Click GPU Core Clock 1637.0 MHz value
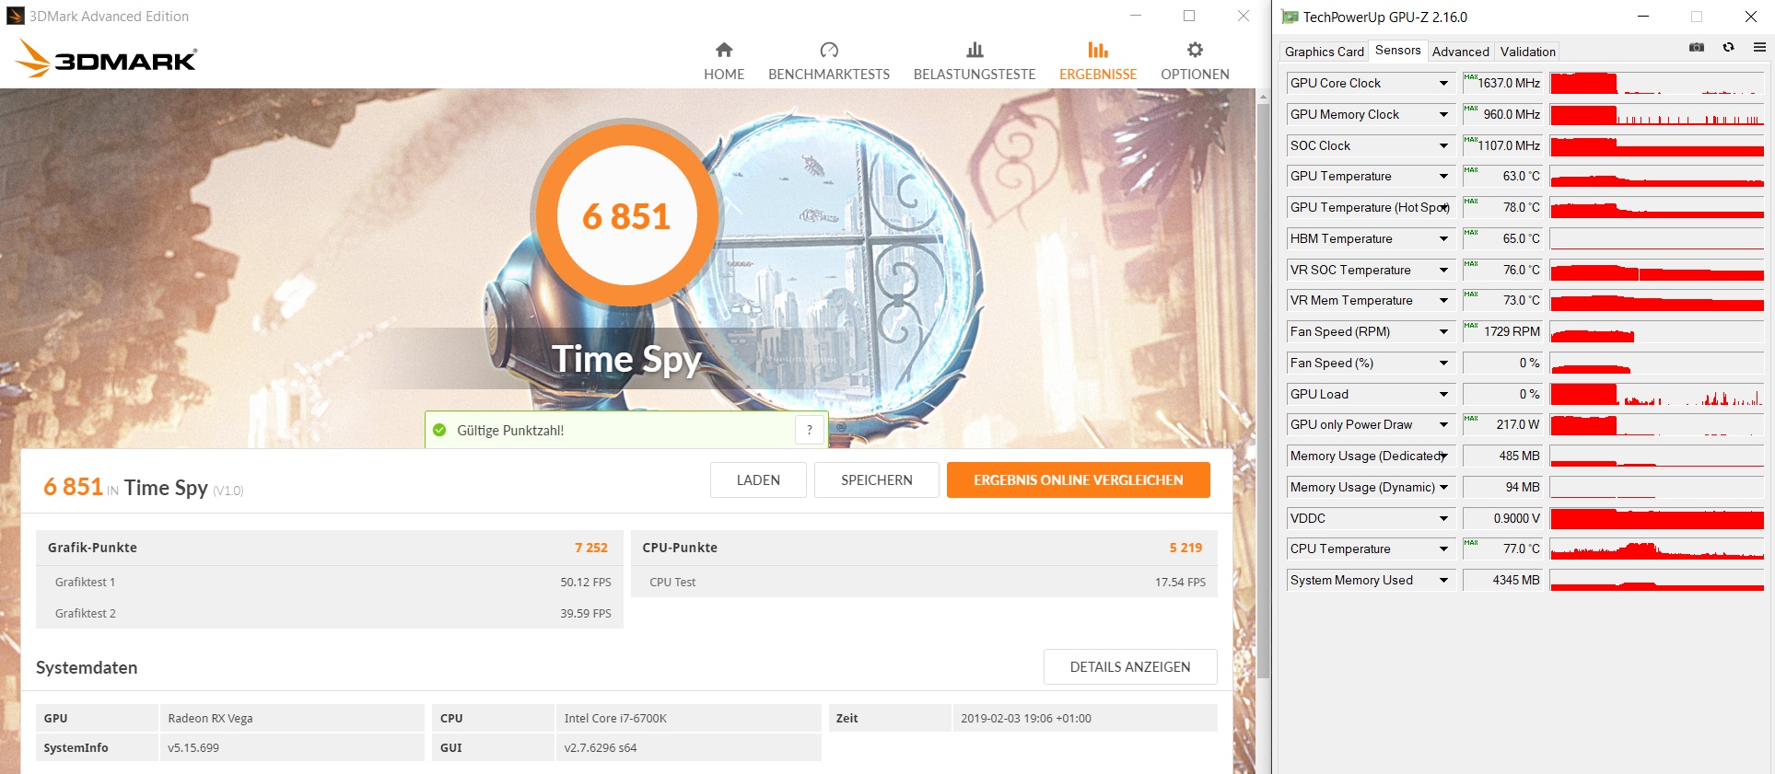The width and height of the screenshot is (1775, 774). [x=1502, y=83]
